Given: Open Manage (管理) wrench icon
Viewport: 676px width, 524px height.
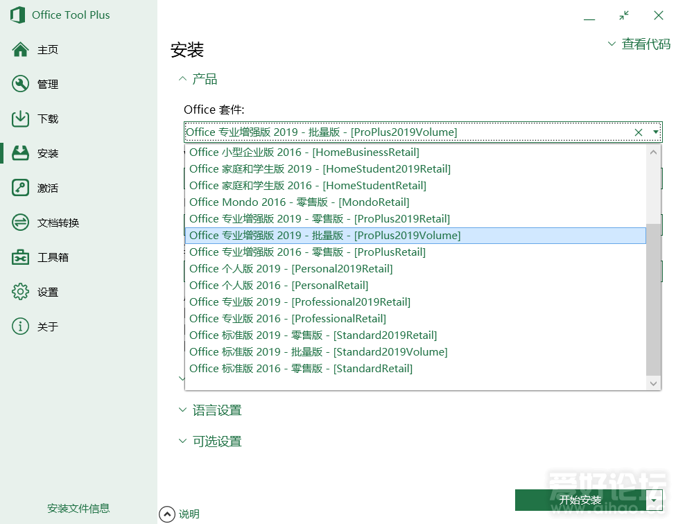Looking at the screenshot, I should point(21,84).
